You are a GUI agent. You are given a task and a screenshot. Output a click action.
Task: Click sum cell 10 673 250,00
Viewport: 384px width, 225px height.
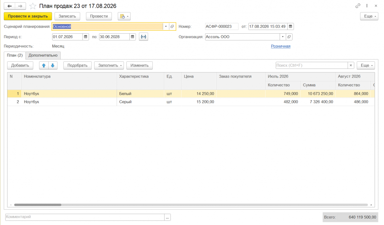pyautogui.click(x=318, y=94)
